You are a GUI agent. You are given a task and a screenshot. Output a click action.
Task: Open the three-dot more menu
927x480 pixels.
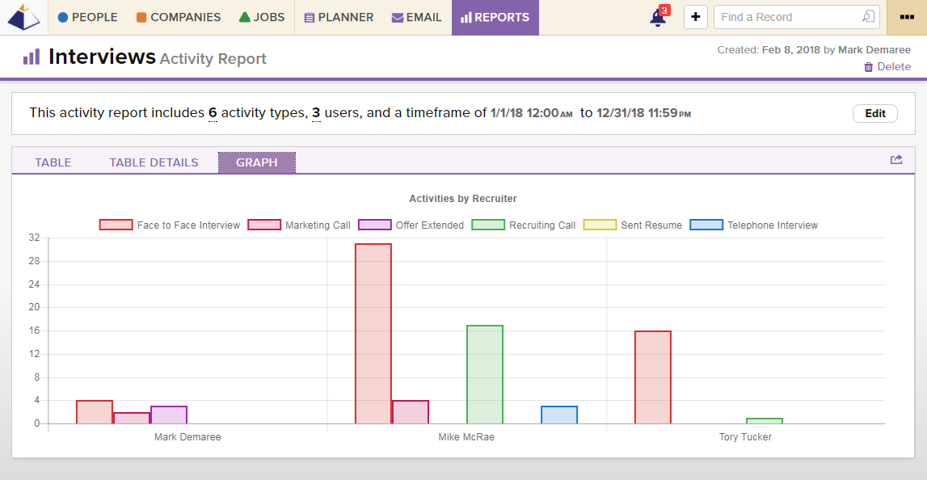pyautogui.click(x=907, y=17)
